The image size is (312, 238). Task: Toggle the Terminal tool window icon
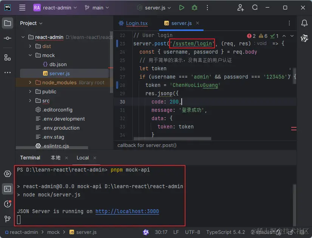(8, 189)
